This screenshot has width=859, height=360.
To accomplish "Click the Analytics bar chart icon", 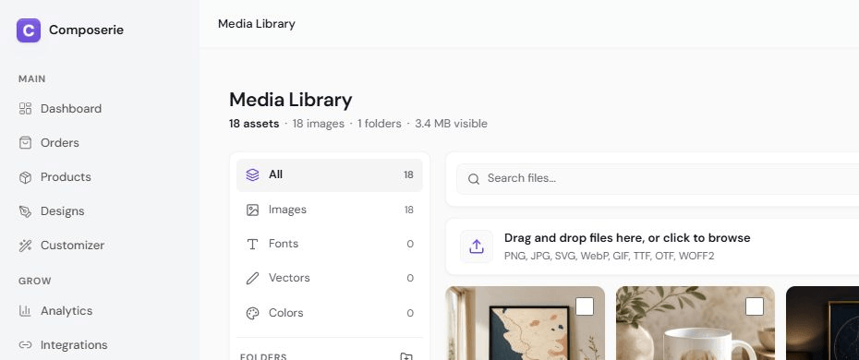I will 25,311.
